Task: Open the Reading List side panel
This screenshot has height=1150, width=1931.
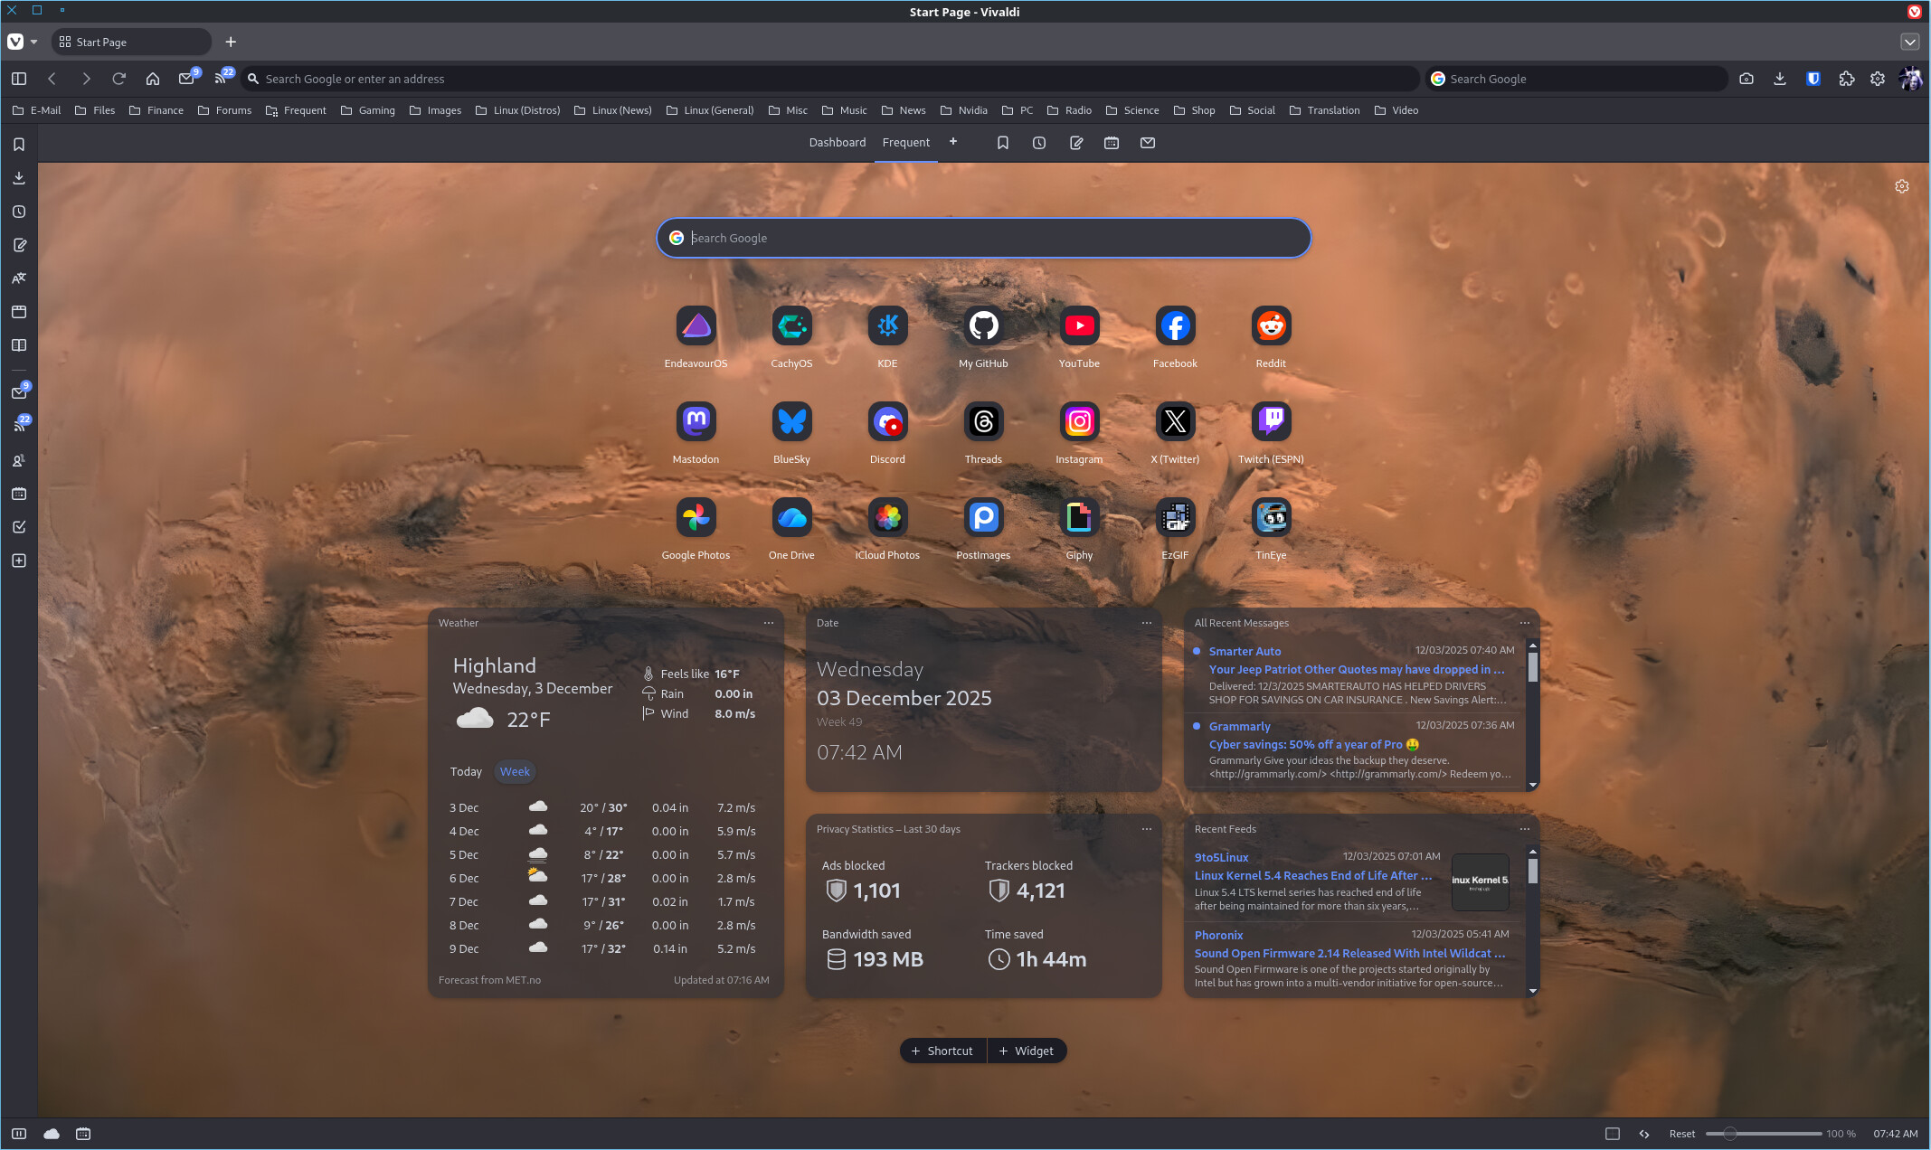Action: [19, 345]
